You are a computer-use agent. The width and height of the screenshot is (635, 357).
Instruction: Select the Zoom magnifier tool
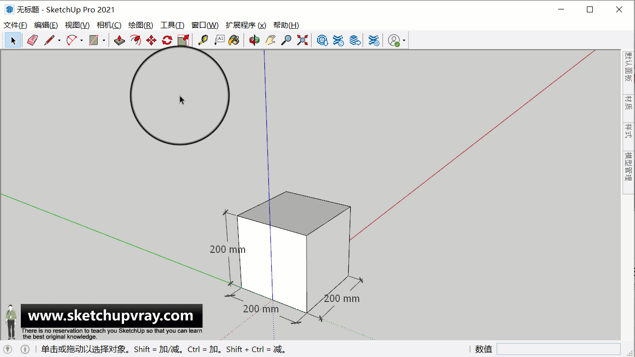click(286, 41)
